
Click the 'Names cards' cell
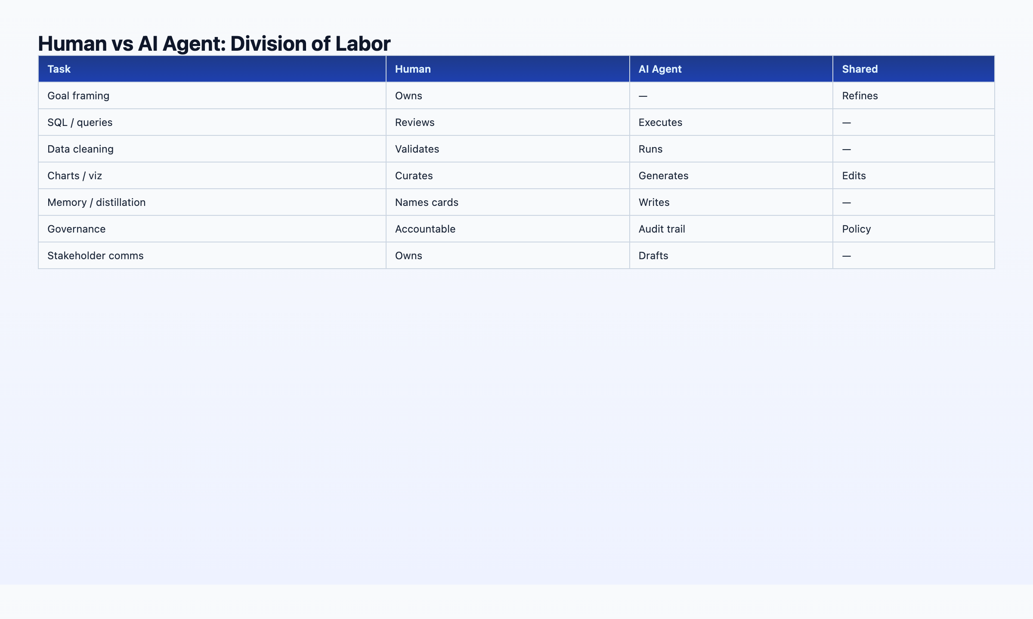coord(508,202)
